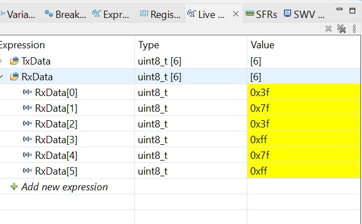Select RxData[4] expression
The image size is (362, 224).
click(x=56, y=156)
